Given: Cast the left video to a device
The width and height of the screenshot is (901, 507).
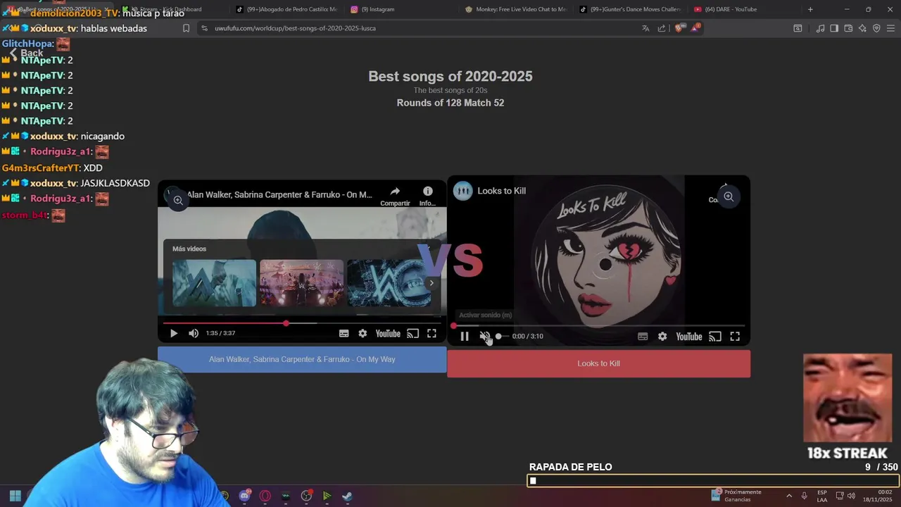Looking at the screenshot, I should 413,334.
